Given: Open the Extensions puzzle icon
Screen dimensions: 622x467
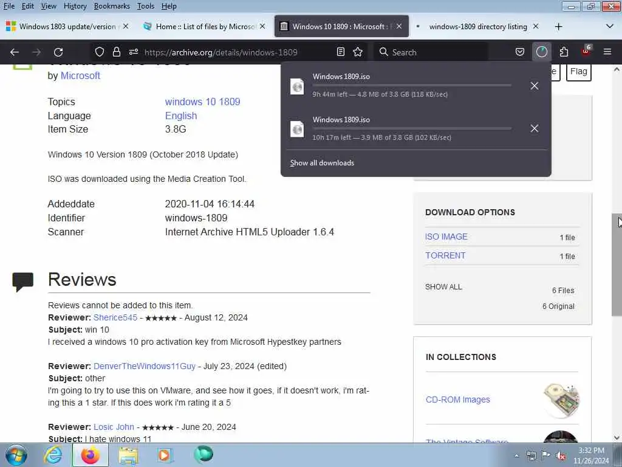Looking at the screenshot, I should point(564,52).
